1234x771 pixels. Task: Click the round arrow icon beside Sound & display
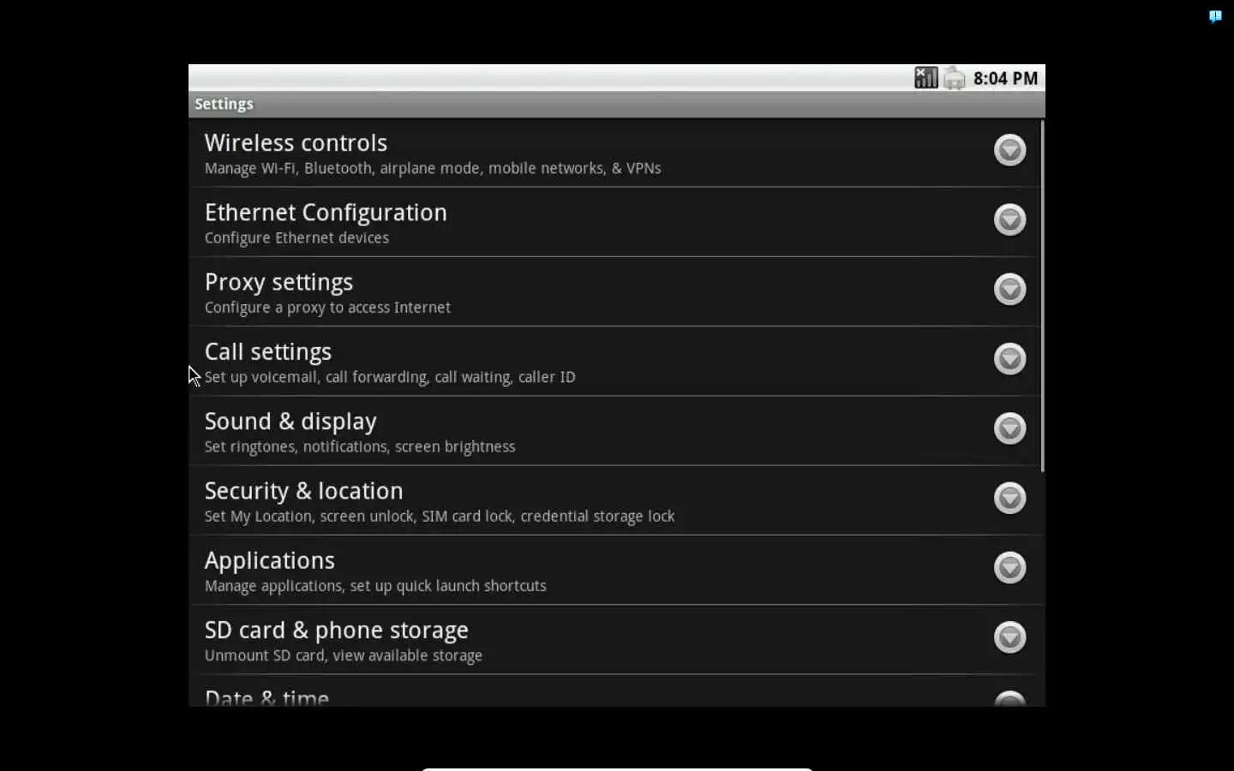1009,428
